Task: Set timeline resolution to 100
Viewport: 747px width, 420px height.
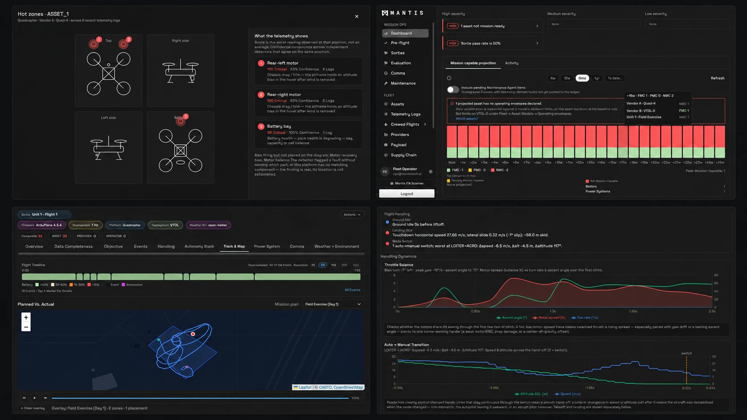Action: pyautogui.click(x=333, y=265)
